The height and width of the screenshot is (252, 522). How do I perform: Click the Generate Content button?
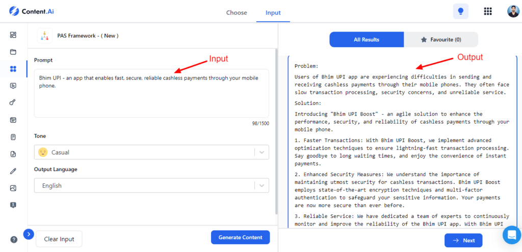[x=240, y=237]
